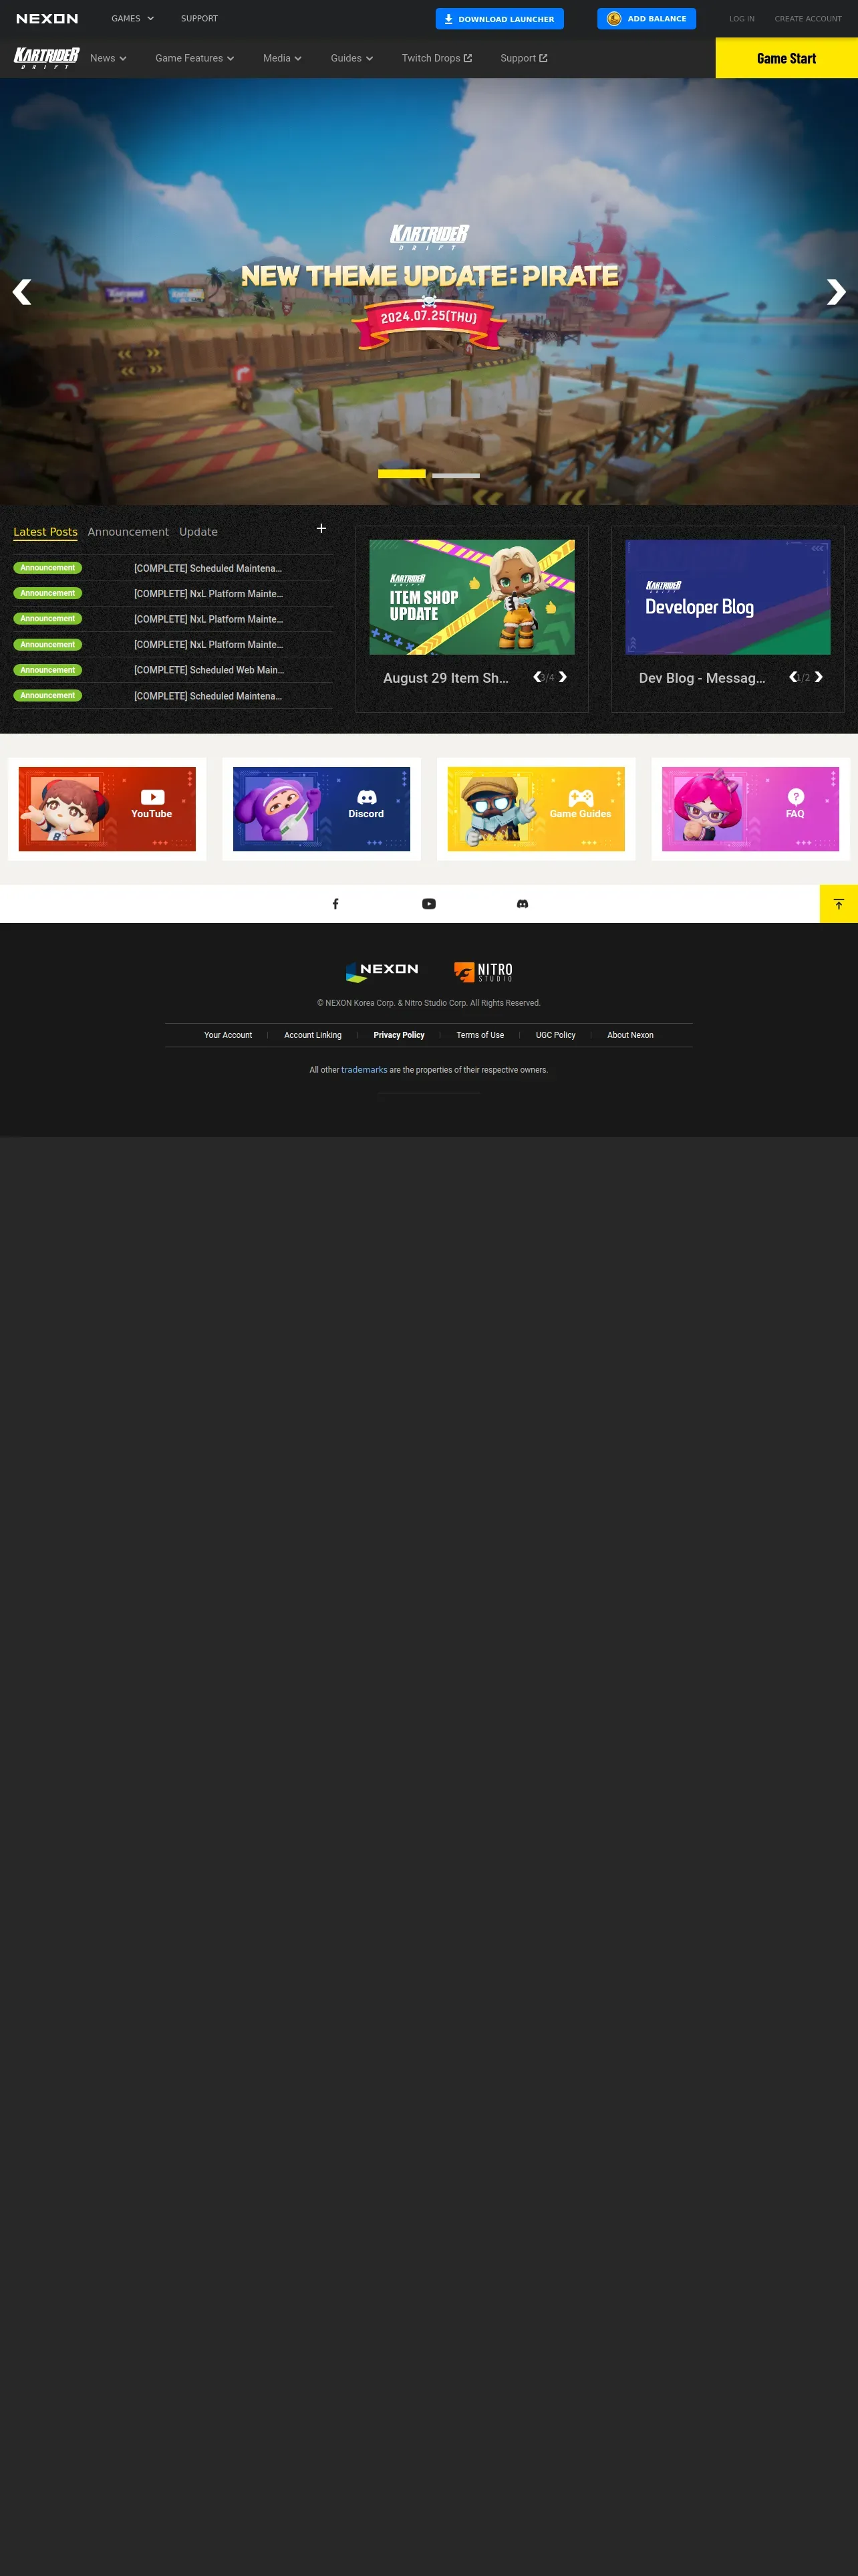Open the Facebook icon in social bar
858x2576 pixels.
(335, 904)
